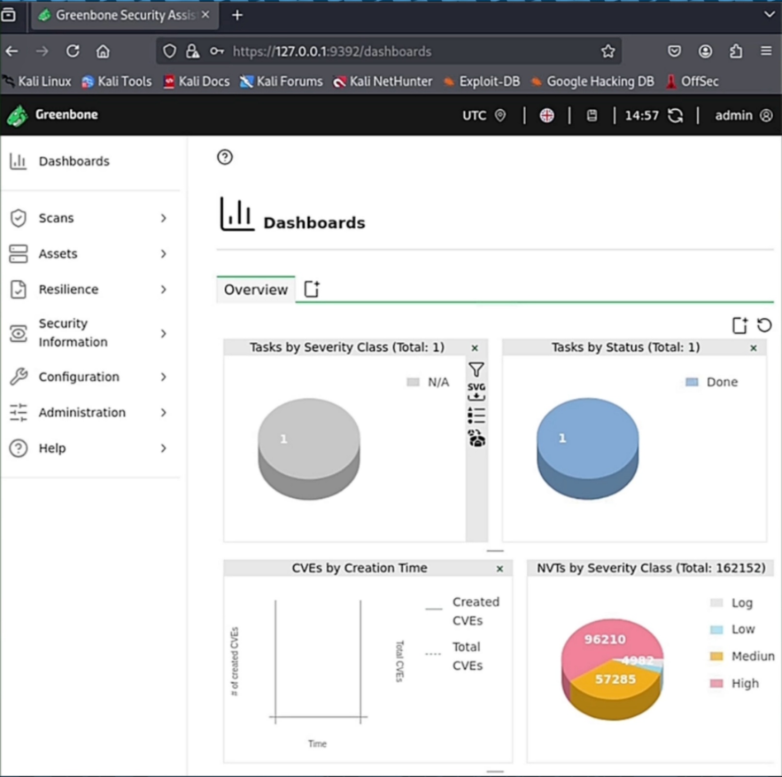
Task: Click the browser address bar URL
Action: (x=332, y=51)
